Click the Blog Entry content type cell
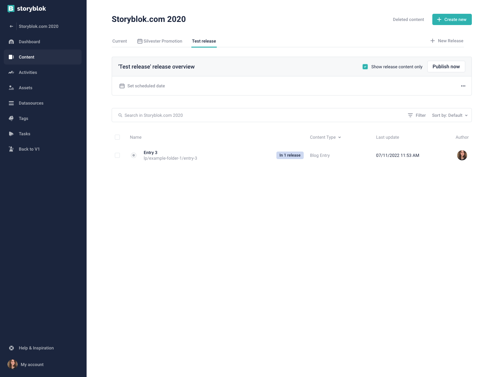Screen dimensions: 496x377 point(320,155)
